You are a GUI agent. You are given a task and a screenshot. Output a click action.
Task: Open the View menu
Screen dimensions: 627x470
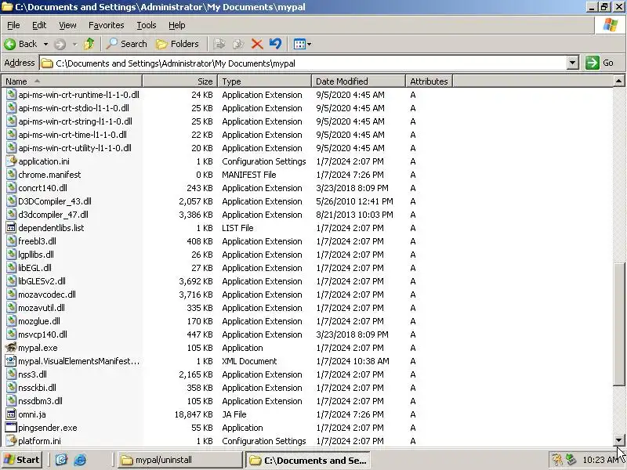pos(67,25)
